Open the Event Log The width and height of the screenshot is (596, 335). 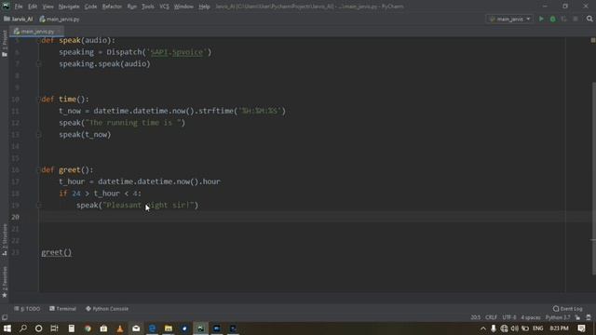click(567, 309)
